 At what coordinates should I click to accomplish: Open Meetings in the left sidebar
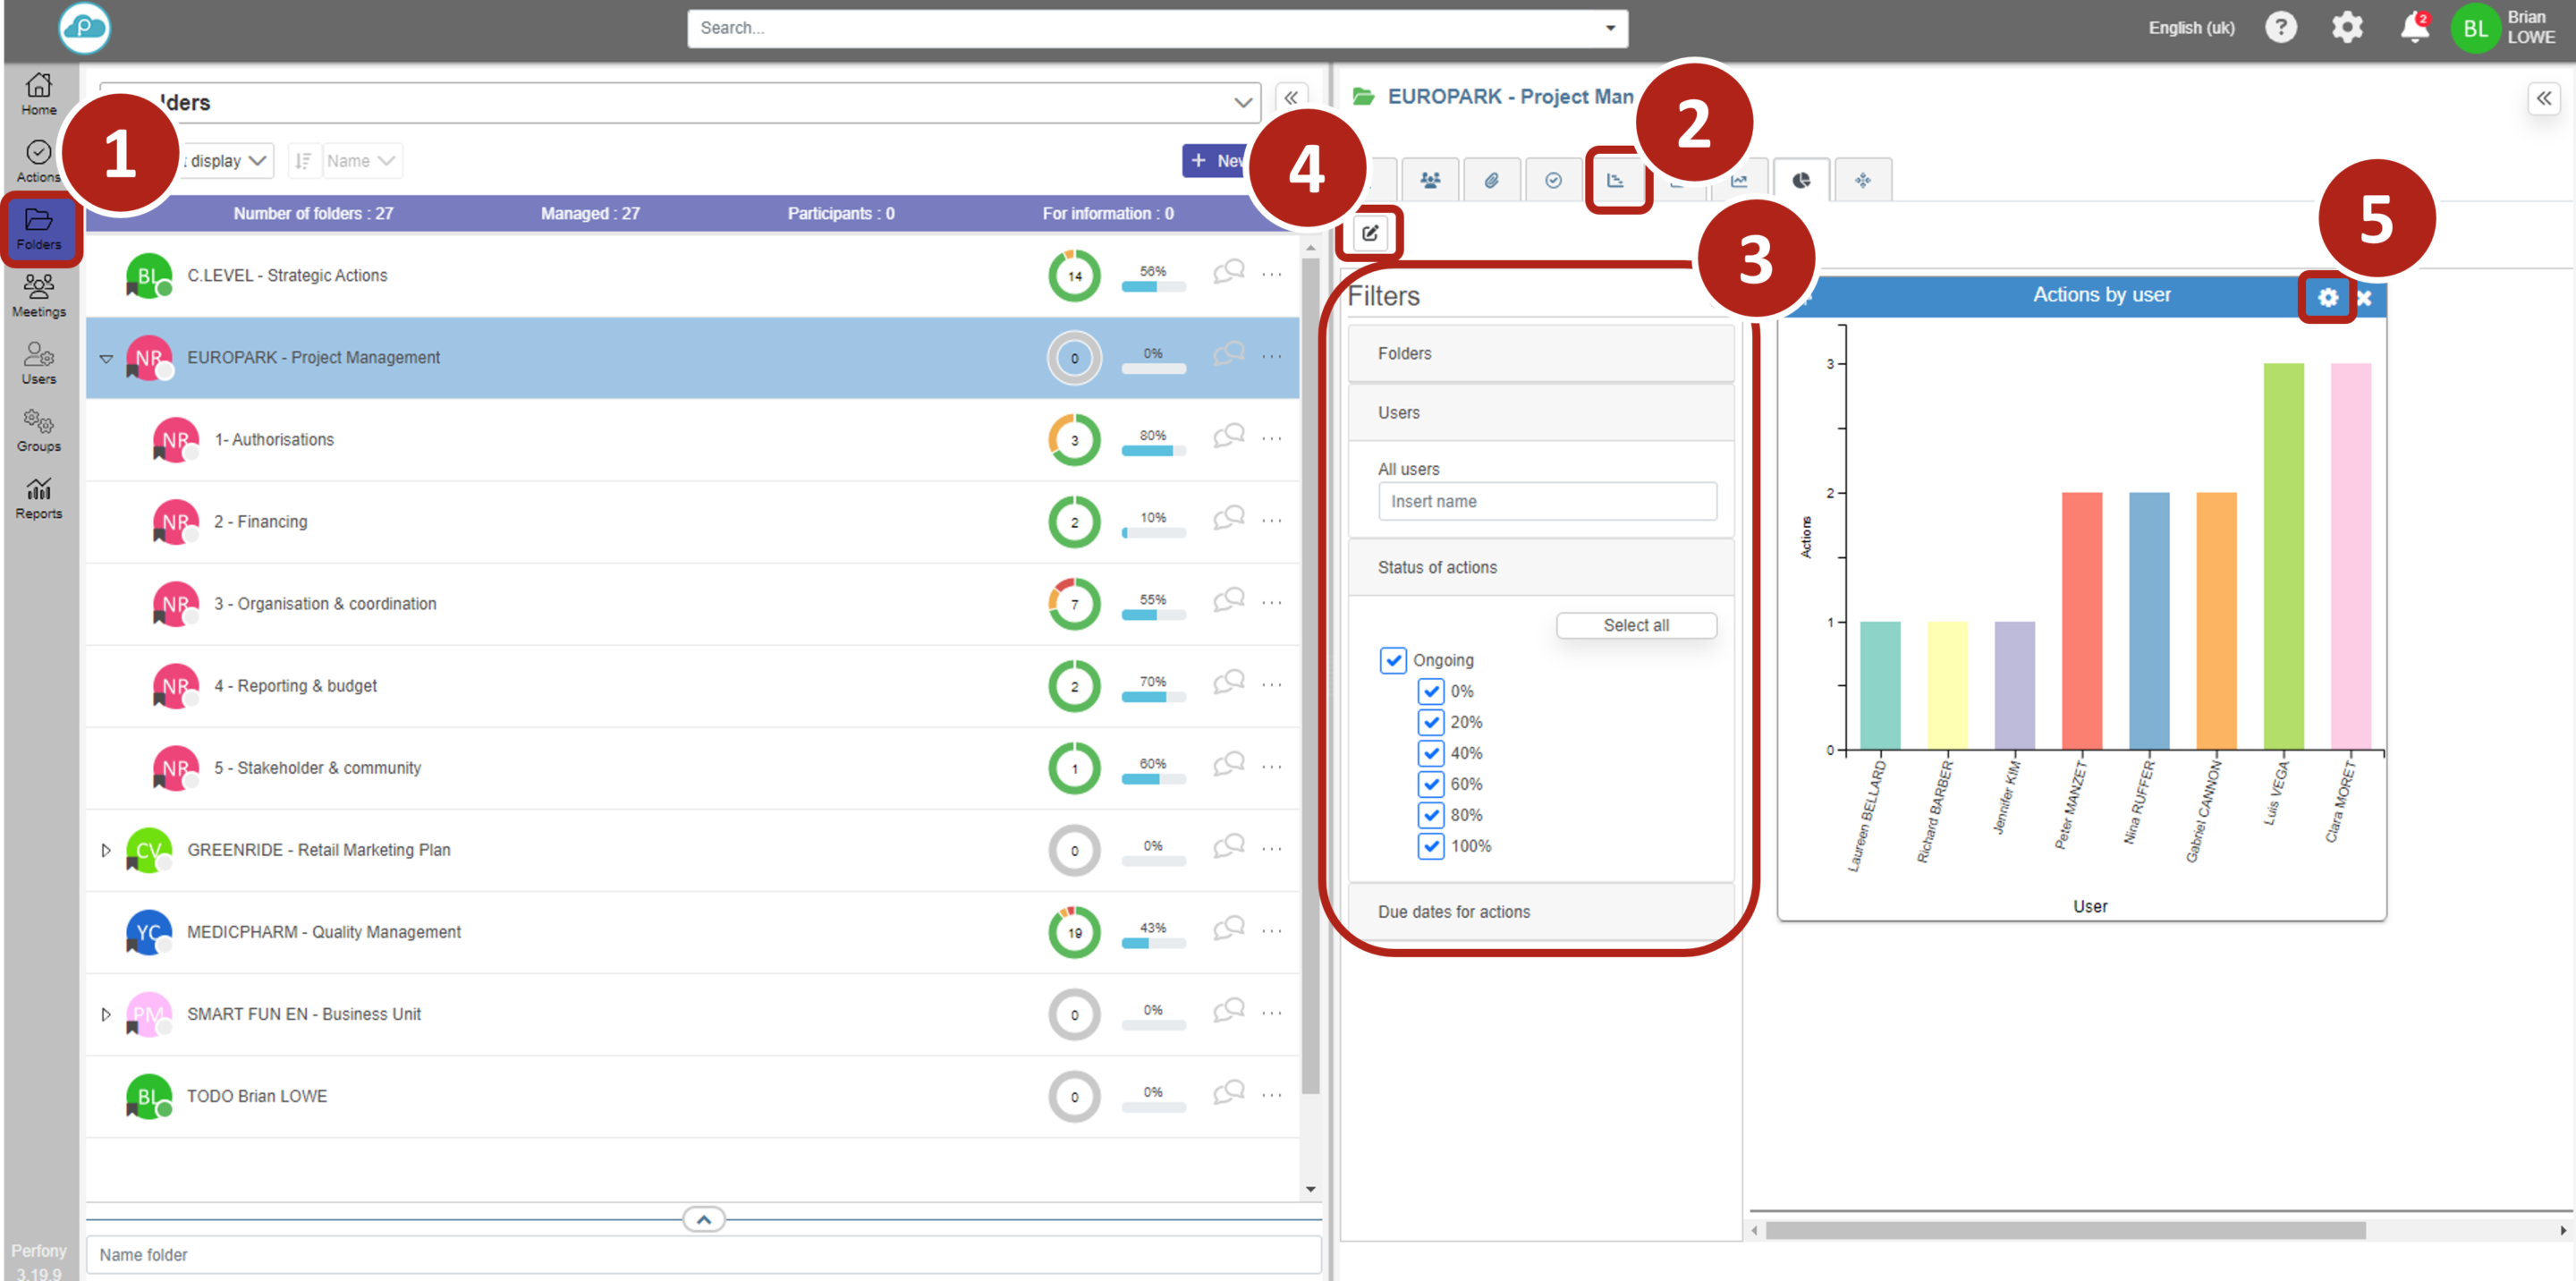tap(38, 295)
